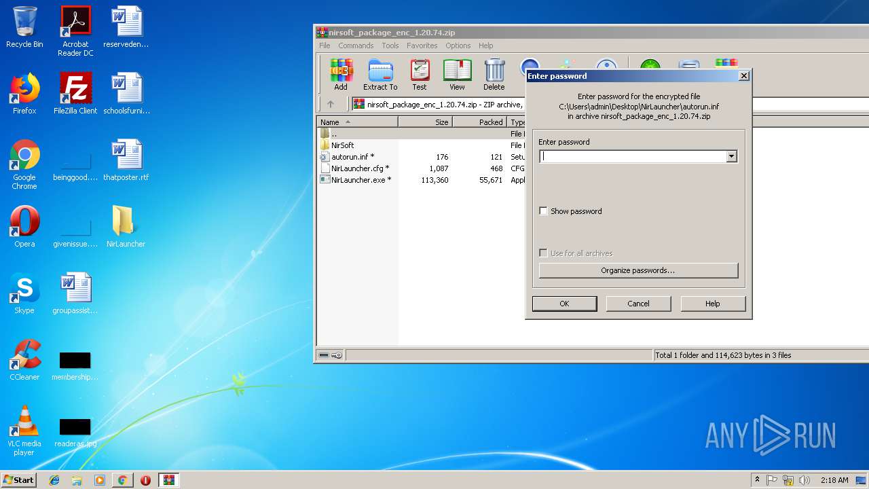
Task: Click the Delete toolbar icon
Action: (494, 75)
